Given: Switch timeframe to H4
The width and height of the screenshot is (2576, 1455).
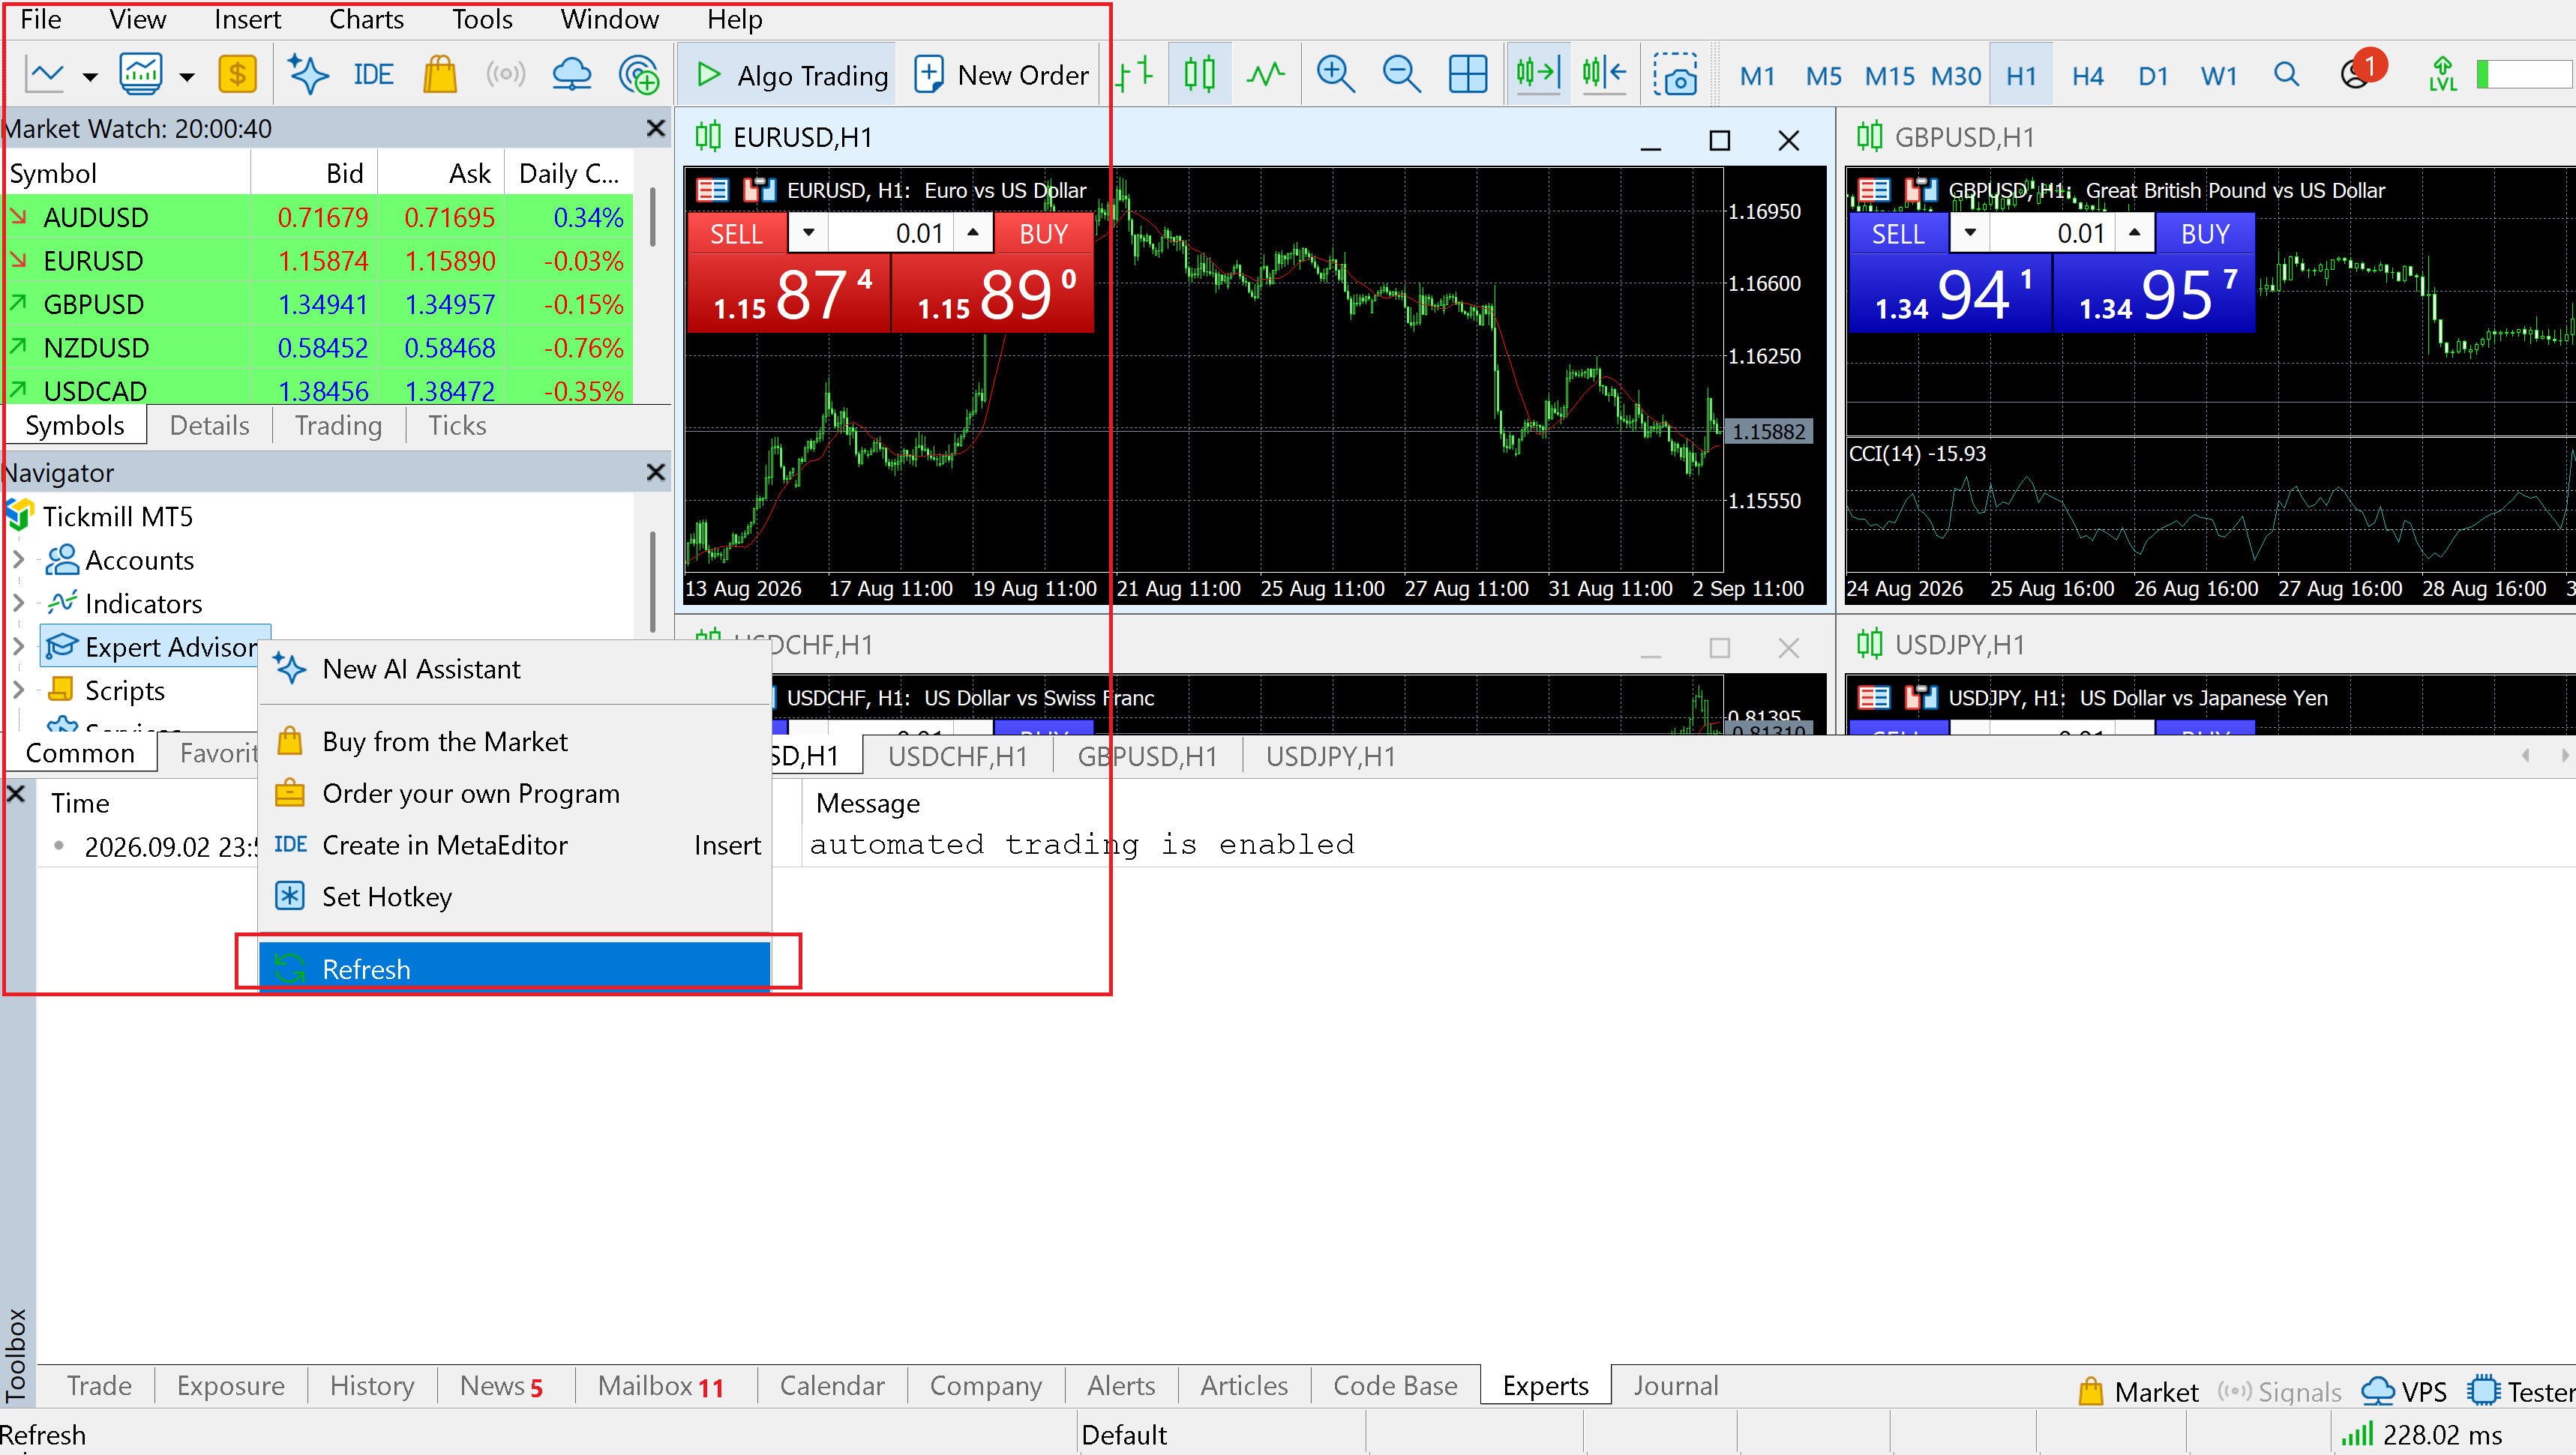Looking at the screenshot, I should [2087, 76].
